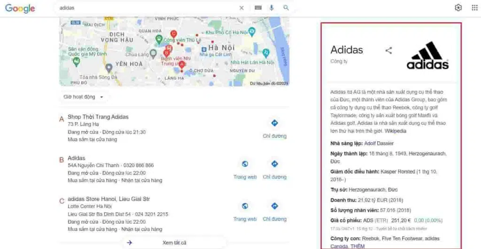481x249 pixels.
Task: Get directions icon for adidas Store Hanoi
Action: (274, 206)
